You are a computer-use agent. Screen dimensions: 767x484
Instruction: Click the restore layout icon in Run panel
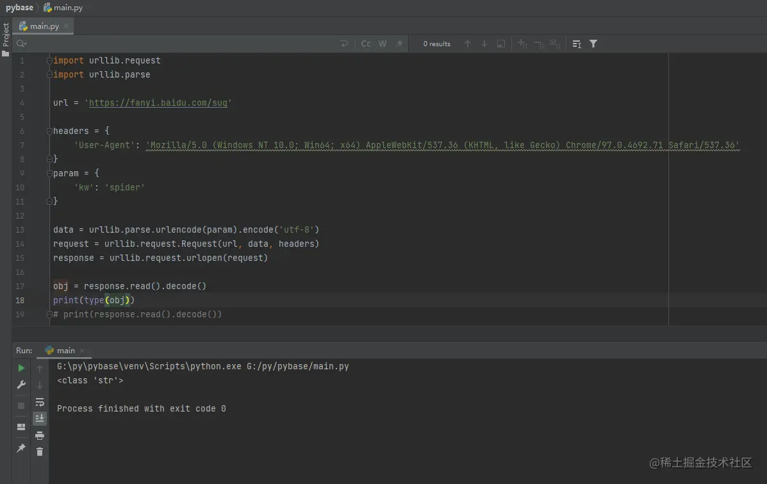[21, 427]
